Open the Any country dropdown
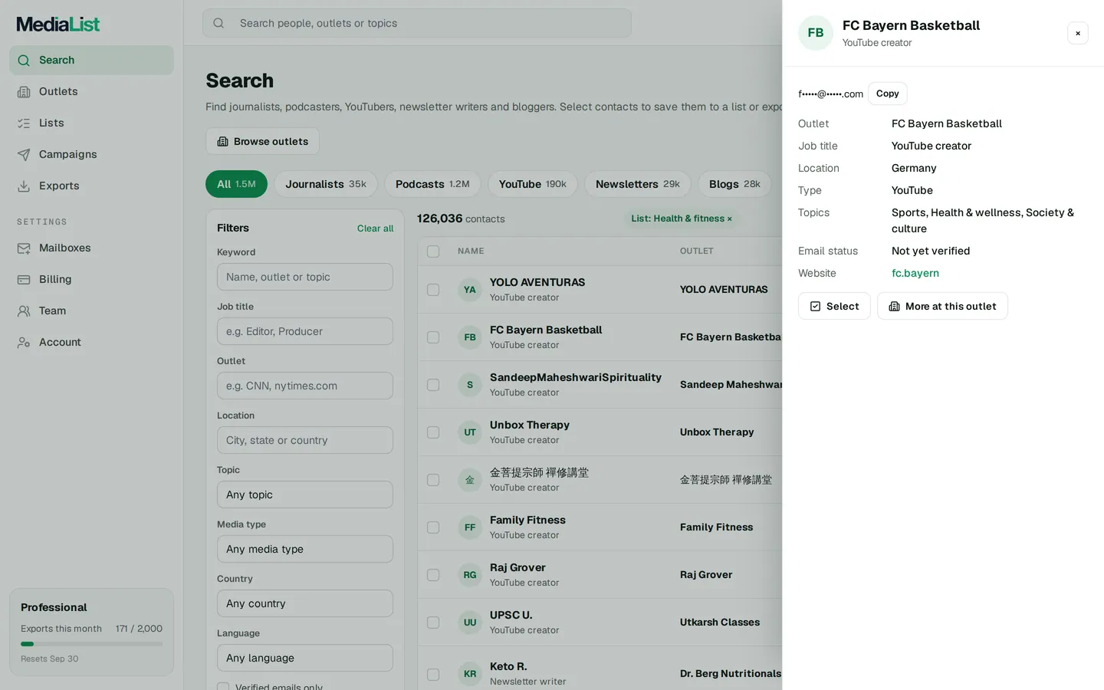Viewport: 1104px width, 690px height. tap(305, 603)
